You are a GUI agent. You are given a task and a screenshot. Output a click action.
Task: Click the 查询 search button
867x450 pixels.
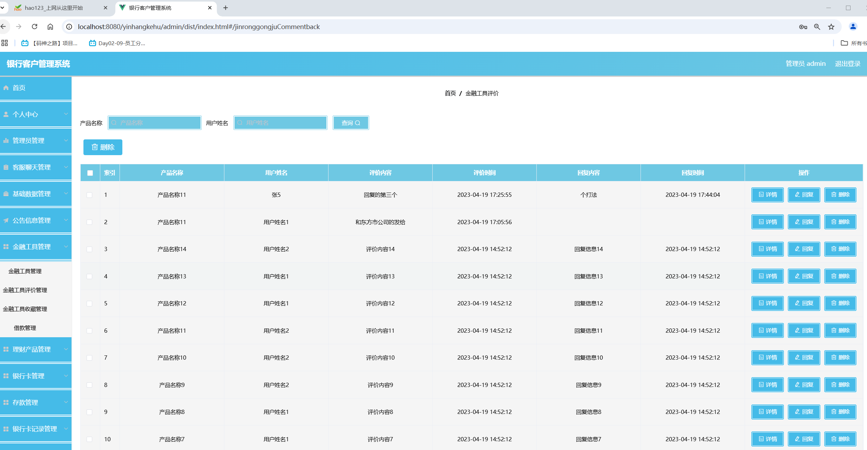tap(351, 123)
